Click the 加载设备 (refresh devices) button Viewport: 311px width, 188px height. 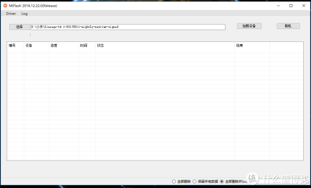pyautogui.click(x=249, y=26)
